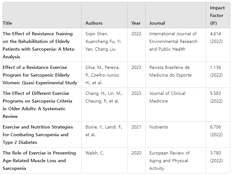Click the Systematic Review title cell

tap(37, 105)
